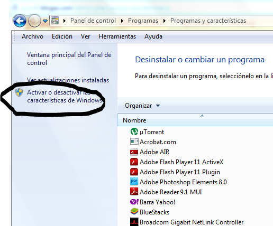The height and width of the screenshot is (226, 273).
Task: Click the Broadcom NetLink controller icon
Action: 134,222
